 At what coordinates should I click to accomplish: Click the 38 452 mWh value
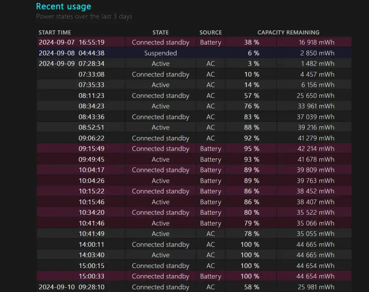click(x=316, y=191)
